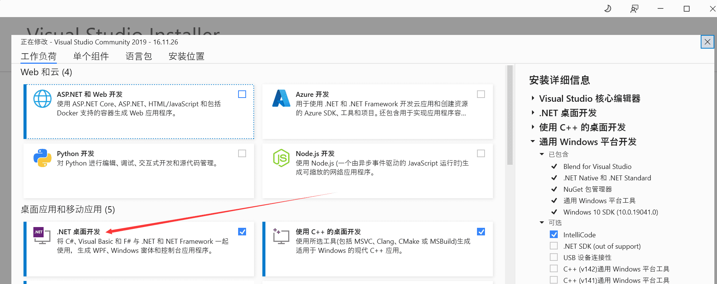
Task: Click the C++ desktop development monitor icon
Action: [281, 236]
